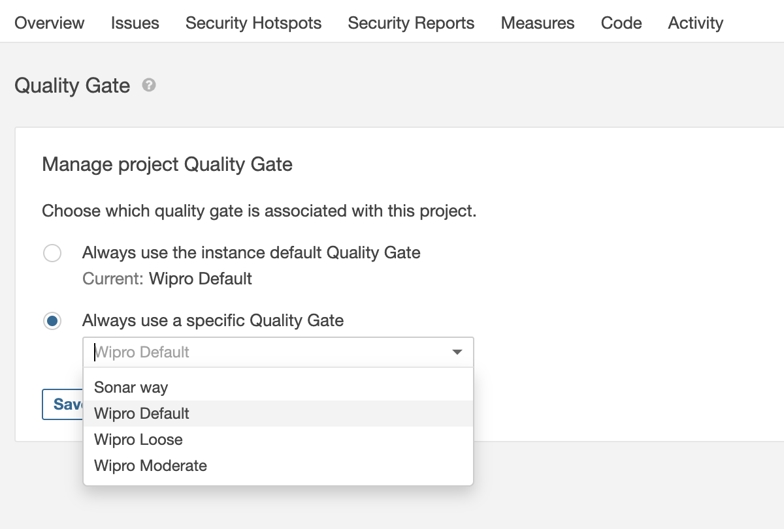Viewport: 784px width, 529px height.
Task: Open the Overview tab
Action: pos(50,23)
